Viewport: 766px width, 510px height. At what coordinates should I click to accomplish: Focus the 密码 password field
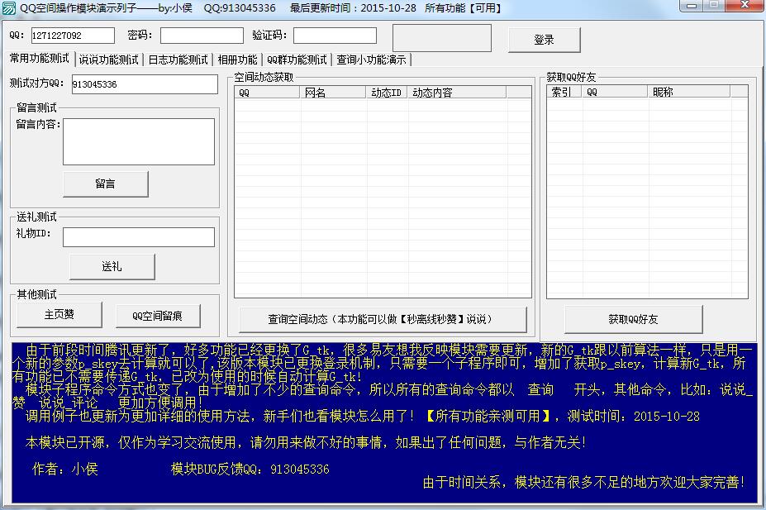point(202,36)
